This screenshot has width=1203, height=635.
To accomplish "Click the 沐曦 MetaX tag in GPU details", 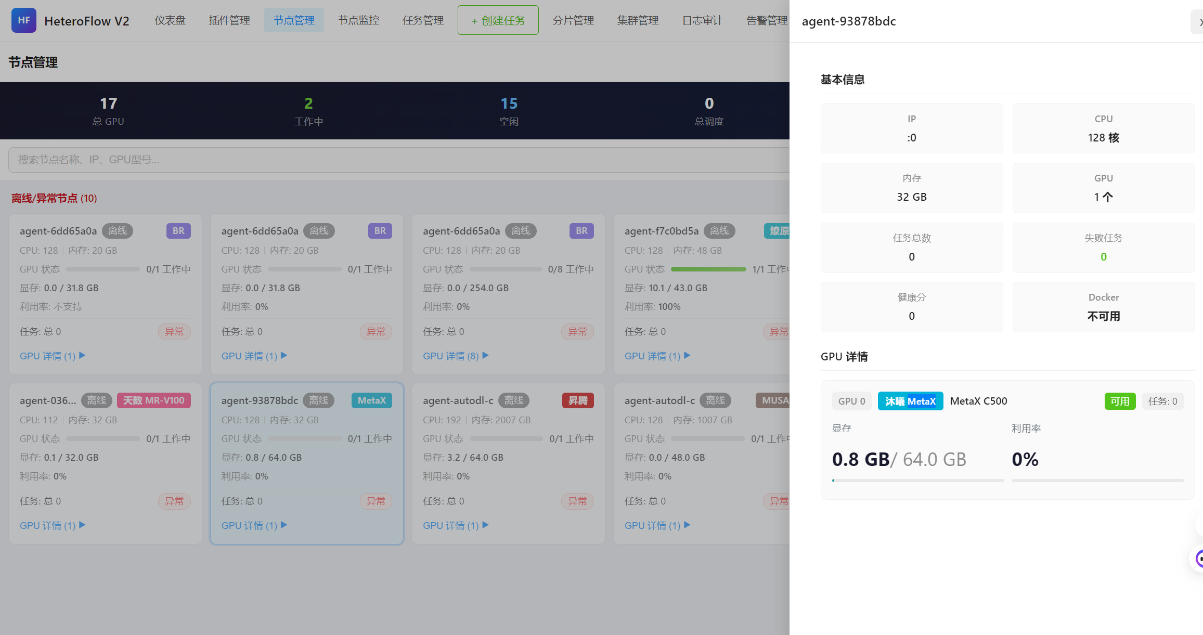I will tap(910, 401).
